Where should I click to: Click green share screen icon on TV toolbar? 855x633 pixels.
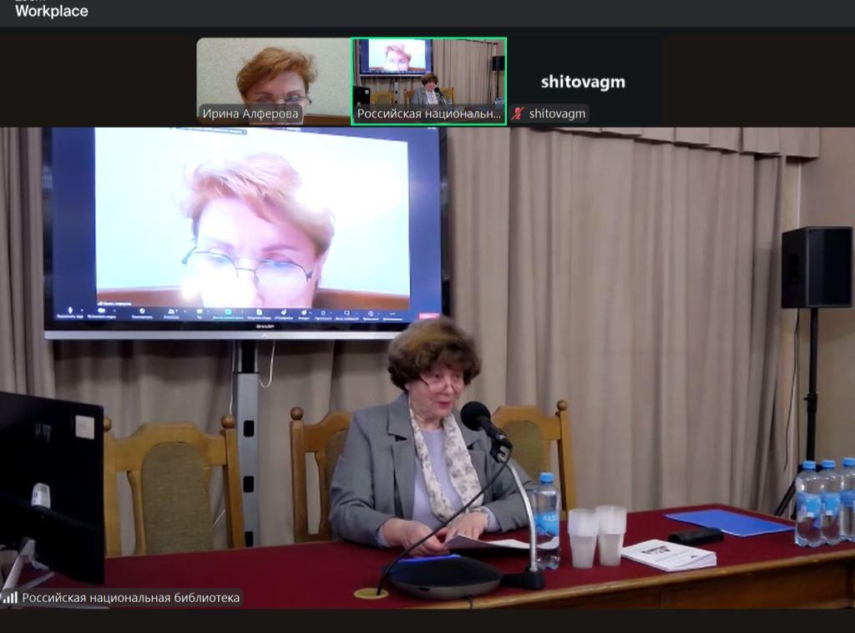click(x=227, y=311)
